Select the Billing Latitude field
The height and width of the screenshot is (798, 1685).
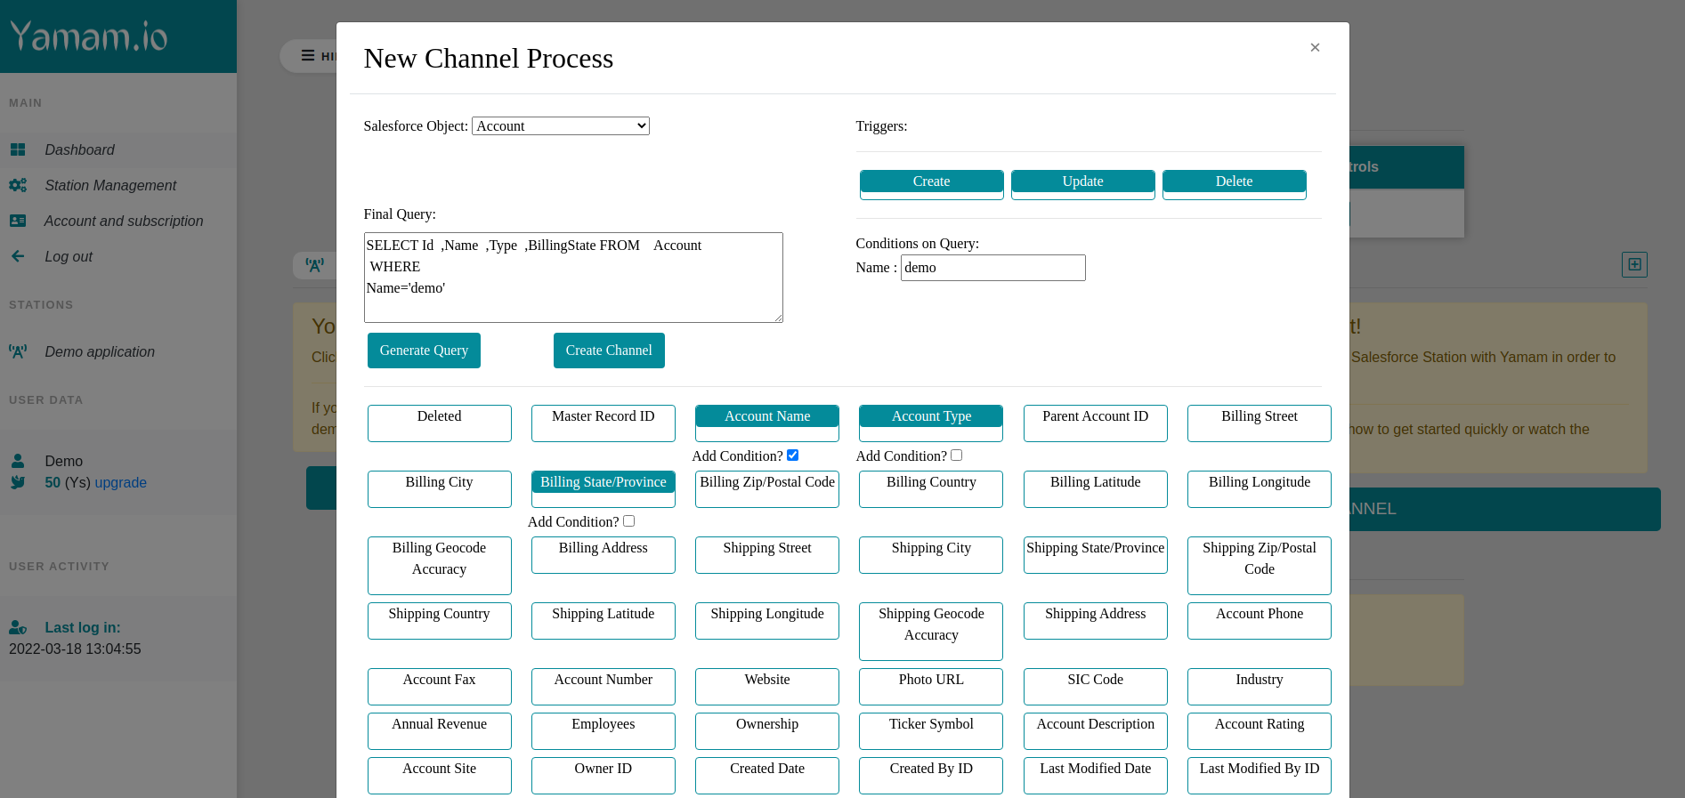(x=1096, y=488)
